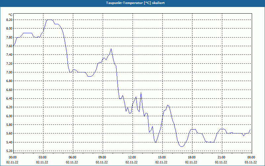Viewport: 265px width, 166px height.
Task: Select the 8,00 y-axis value
Action: click(9, 29)
